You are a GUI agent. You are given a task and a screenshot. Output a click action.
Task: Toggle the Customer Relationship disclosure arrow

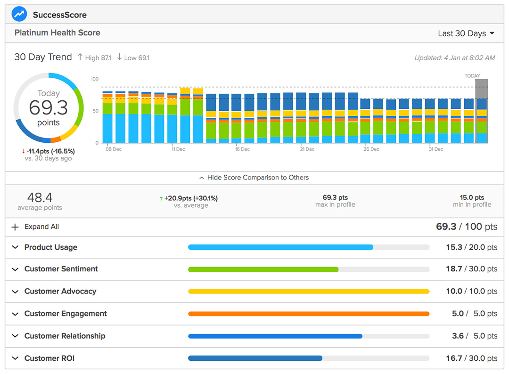coord(15,336)
